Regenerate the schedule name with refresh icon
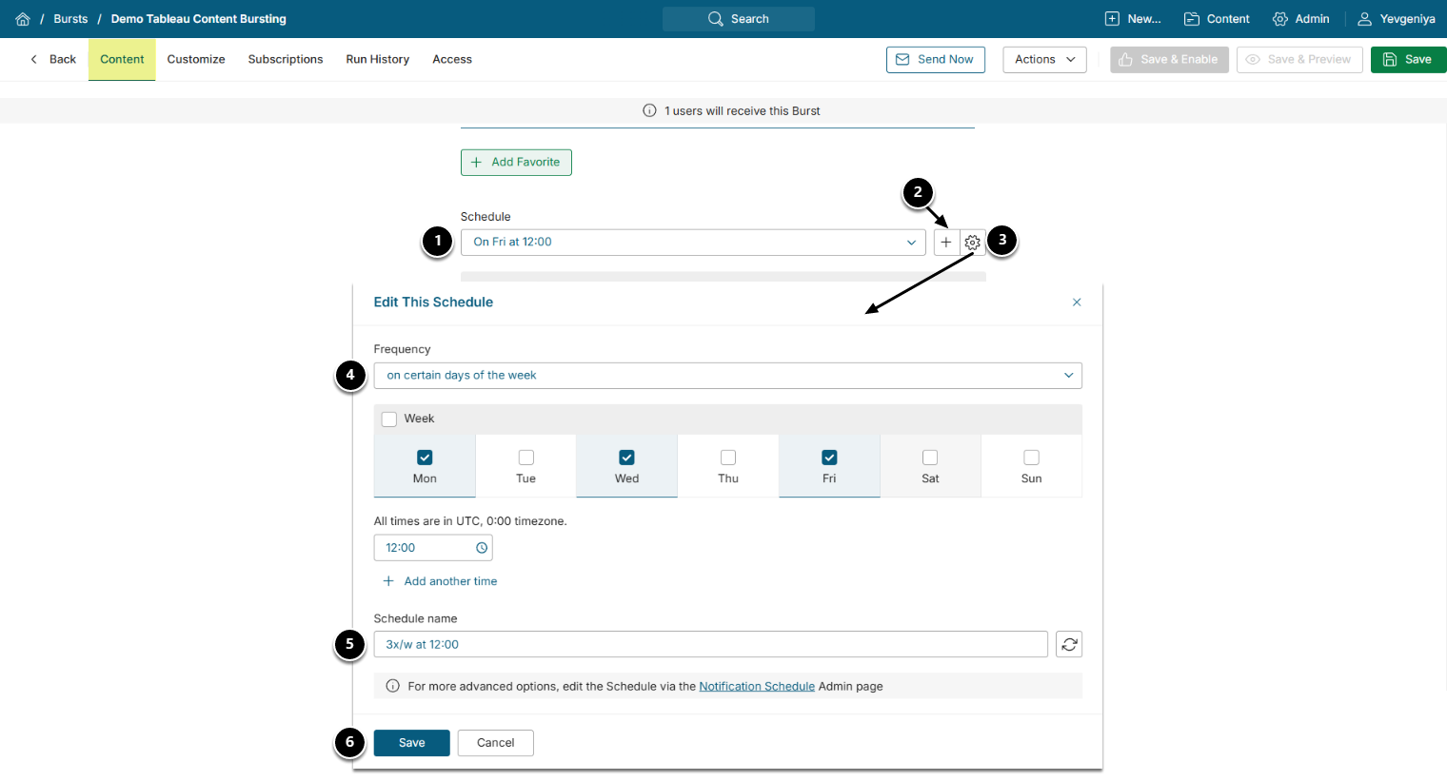 1069,645
